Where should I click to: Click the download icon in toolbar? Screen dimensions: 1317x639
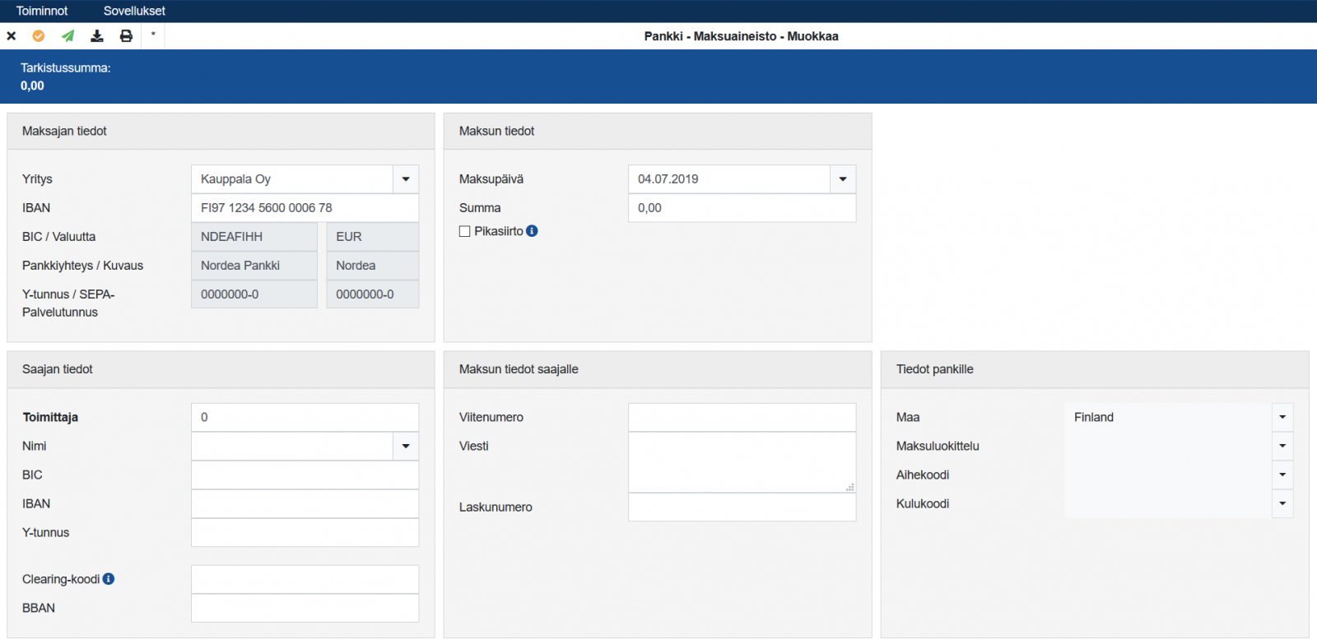click(97, 36)
